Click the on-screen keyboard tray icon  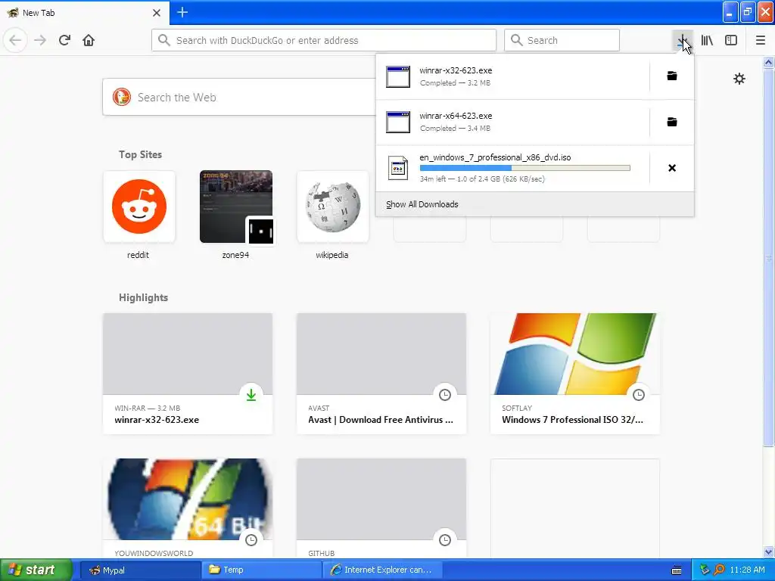[677, 570]
